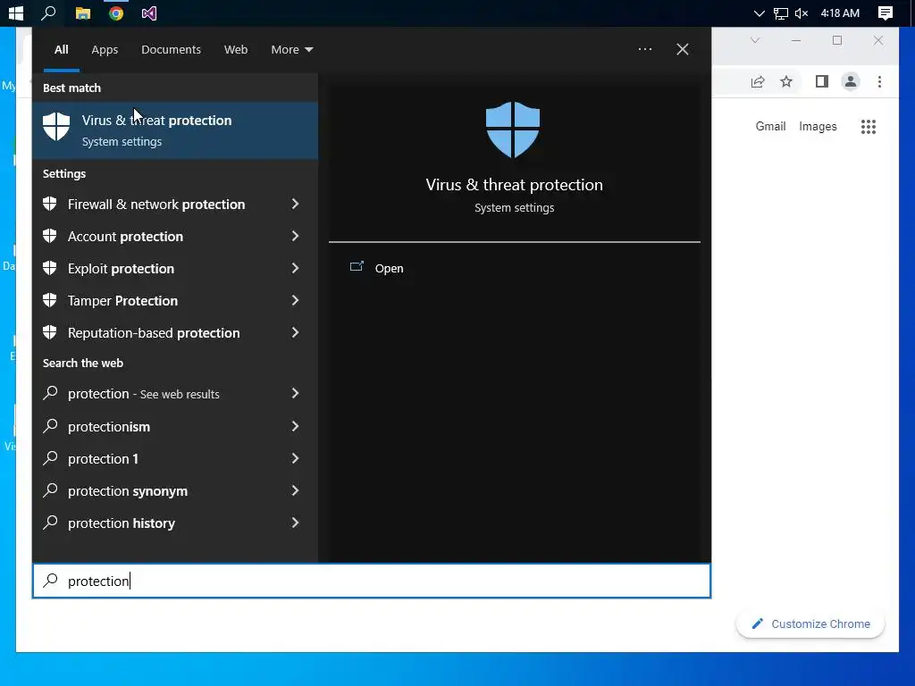Select Tamper Protection setting result

point(122,300)
